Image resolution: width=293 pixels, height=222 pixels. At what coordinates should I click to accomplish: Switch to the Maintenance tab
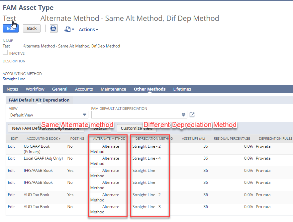pos(113,89)
